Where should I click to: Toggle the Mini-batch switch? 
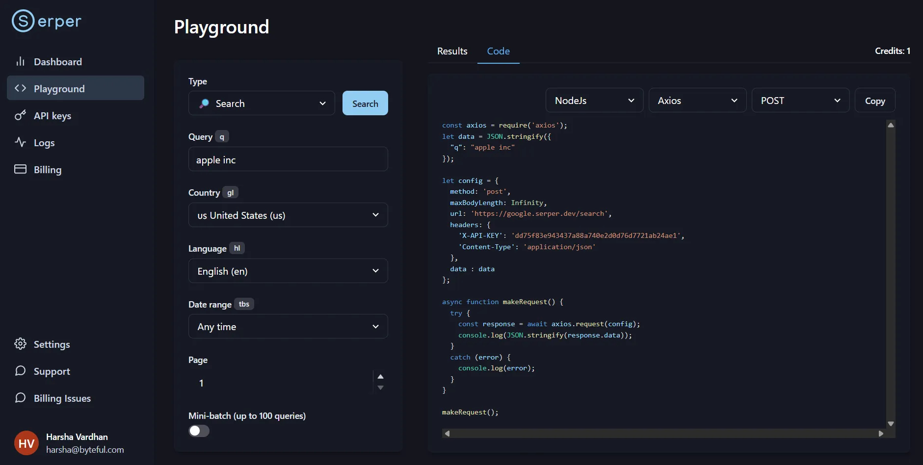click(199, 431)
